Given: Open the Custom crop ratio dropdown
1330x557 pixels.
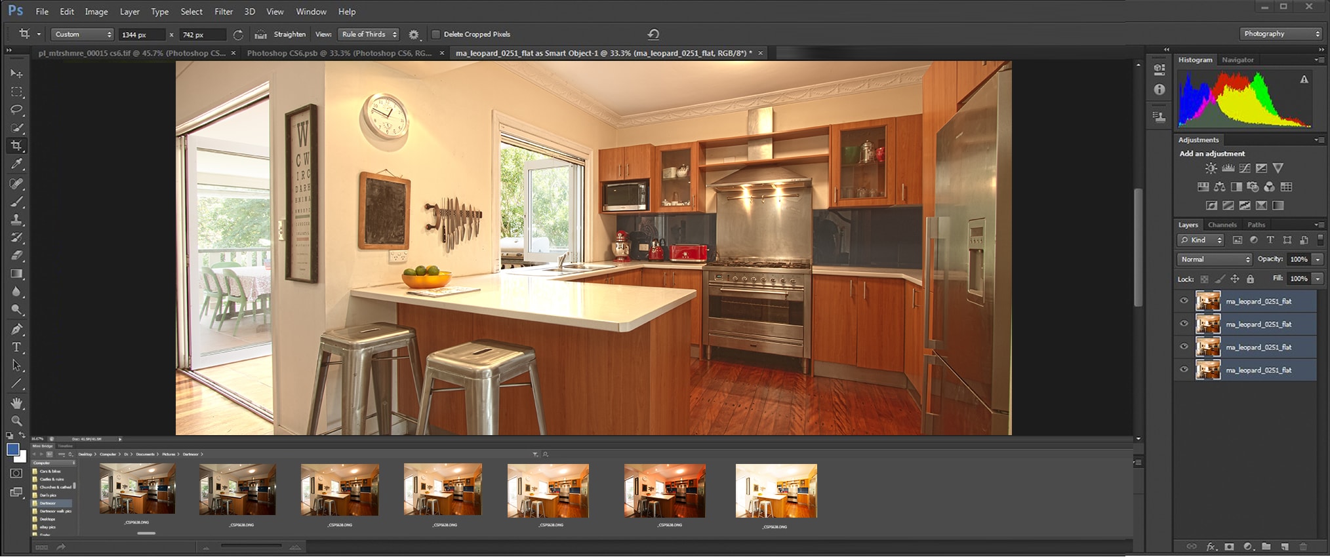Looking at the screenshot, I should (x=82, y=34).
